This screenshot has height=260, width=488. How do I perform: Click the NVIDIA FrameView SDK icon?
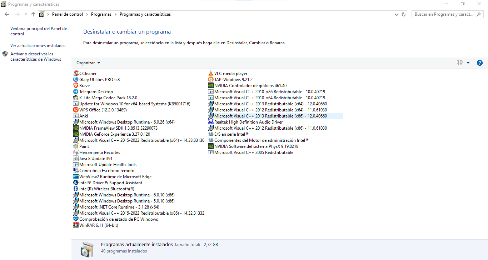pyautogui.click(x=76, y=128)
